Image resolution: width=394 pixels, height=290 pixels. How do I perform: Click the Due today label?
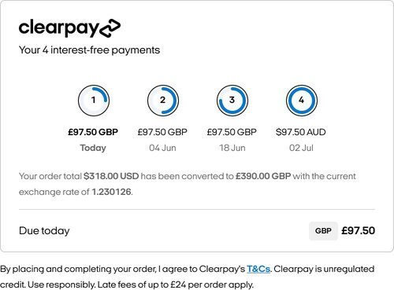click(x=44, y=231)
